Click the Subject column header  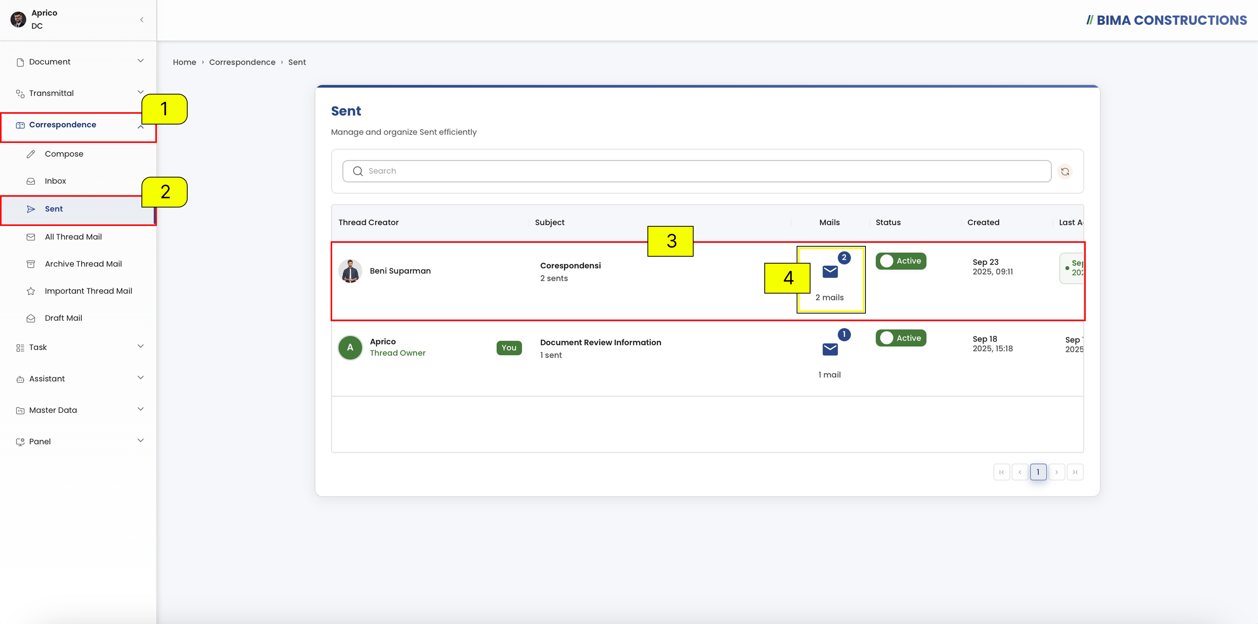549,222
